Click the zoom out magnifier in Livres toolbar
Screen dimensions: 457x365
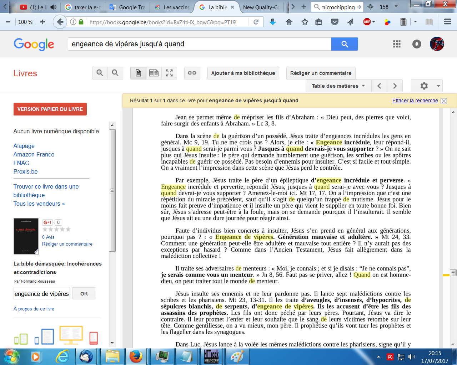(115, 73)
